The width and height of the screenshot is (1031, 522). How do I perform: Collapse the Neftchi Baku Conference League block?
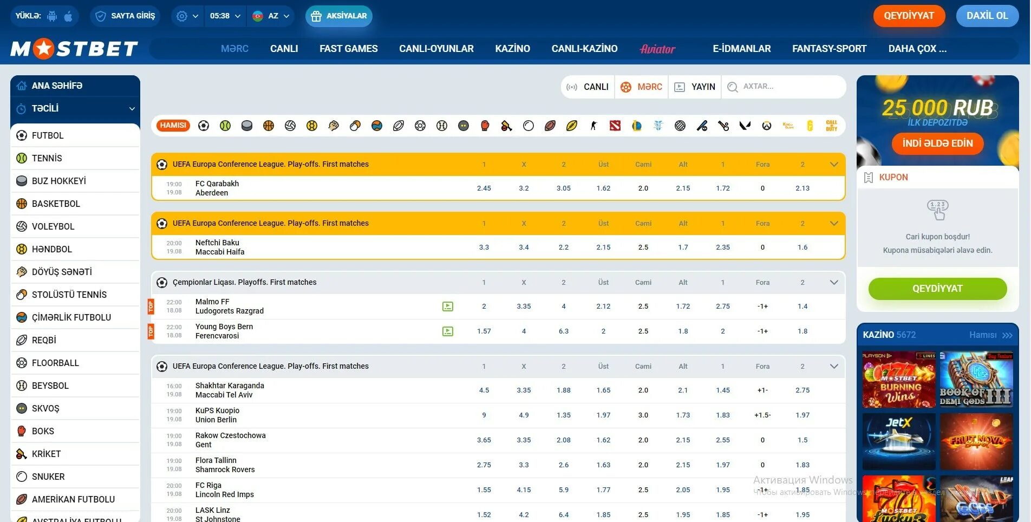click(x=834, y=223)
